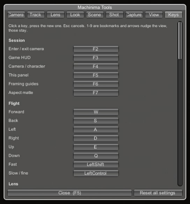This screenshot has height=204, width=190.
Task: Click the Lens section heading at the bottom
Action: pyautogui.click(x=13, y=184)
